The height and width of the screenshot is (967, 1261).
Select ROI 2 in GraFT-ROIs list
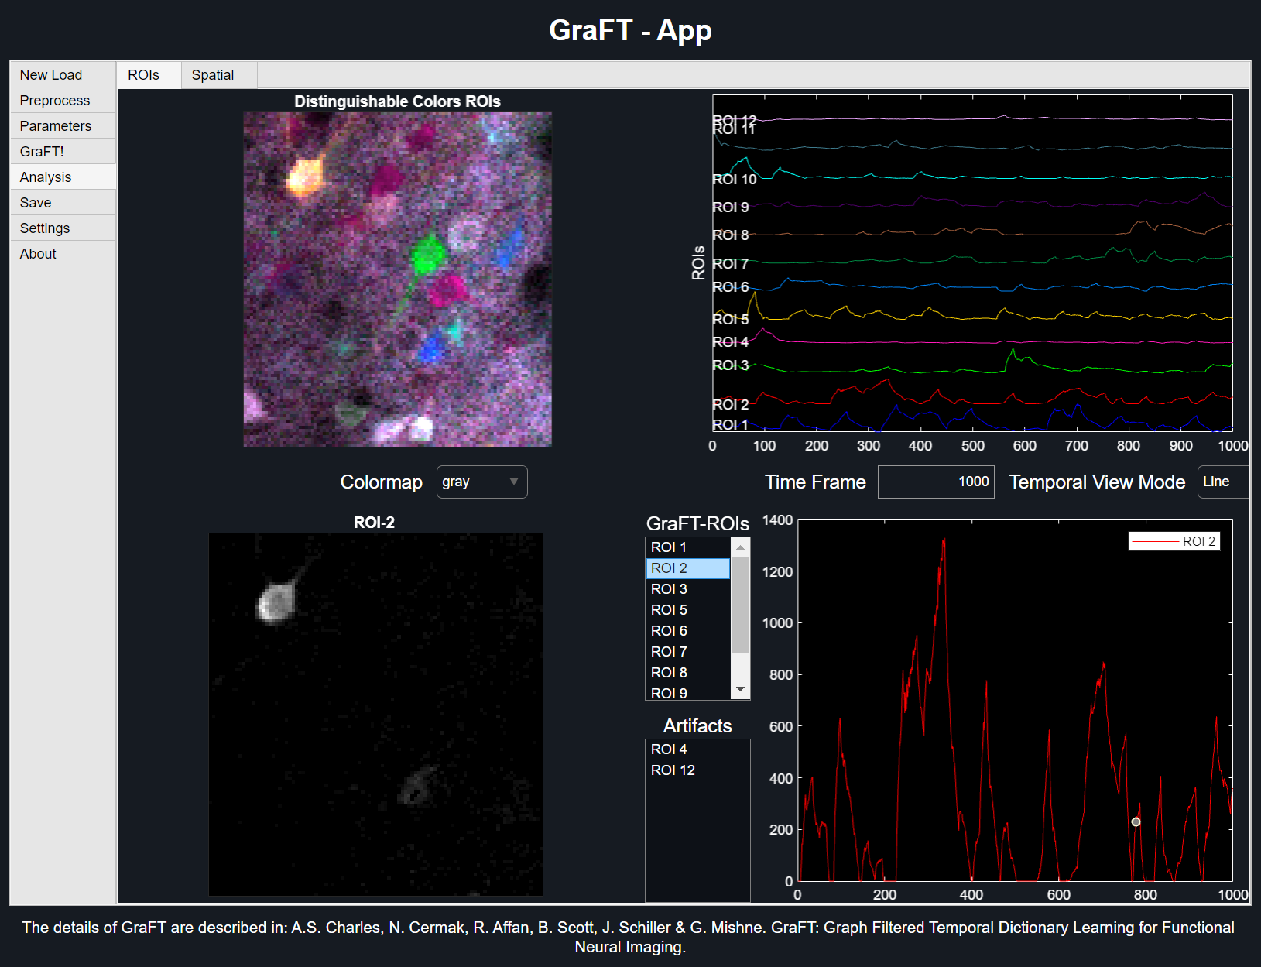click(x=687, y=568)
